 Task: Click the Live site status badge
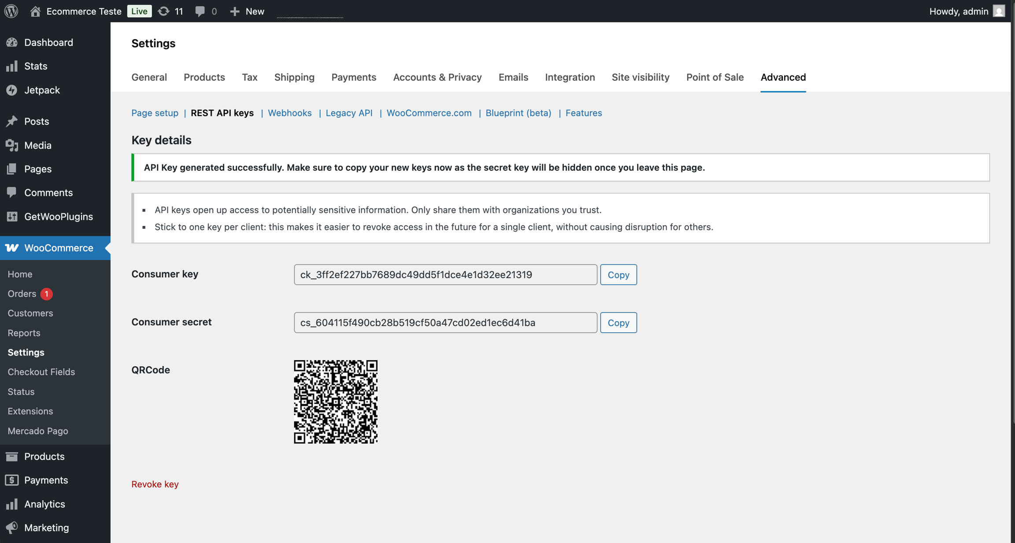pyautogui.click(x=139, y=11)
